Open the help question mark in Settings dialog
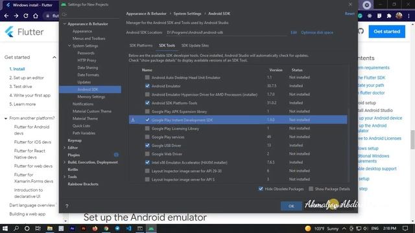This screenshot has height=233, width=415. (67, 206)
